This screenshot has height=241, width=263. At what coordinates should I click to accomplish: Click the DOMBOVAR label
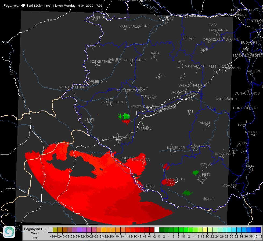(x=200, y=147)
